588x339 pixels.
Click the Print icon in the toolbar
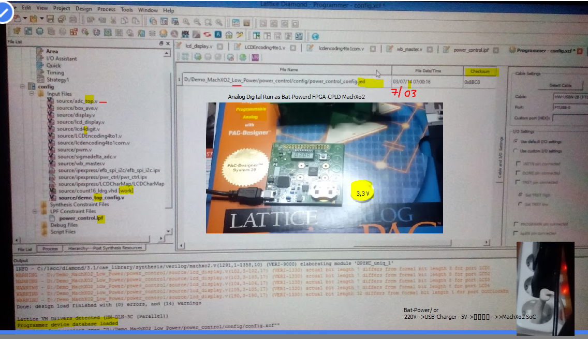pos(73,19)
